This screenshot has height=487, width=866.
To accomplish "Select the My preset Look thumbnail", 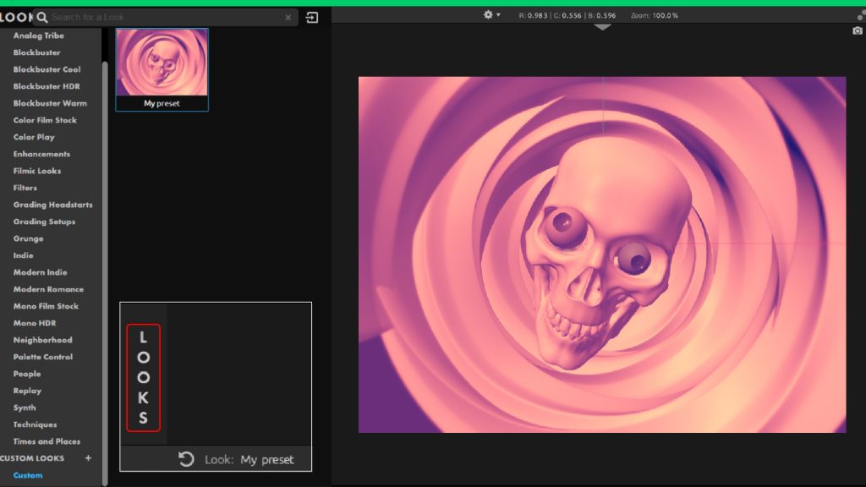I will click(x=162, y=63).
